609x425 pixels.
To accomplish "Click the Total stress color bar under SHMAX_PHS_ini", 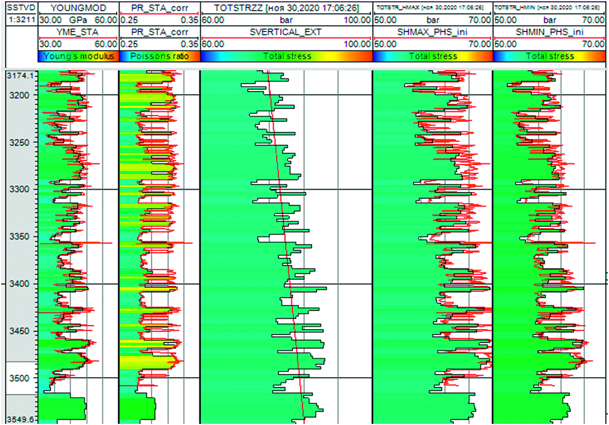I will click(x=432, y=56).
